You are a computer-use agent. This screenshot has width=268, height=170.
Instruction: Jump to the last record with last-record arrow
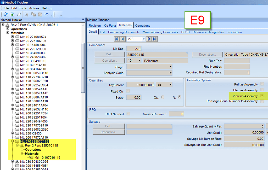(155, 39)
